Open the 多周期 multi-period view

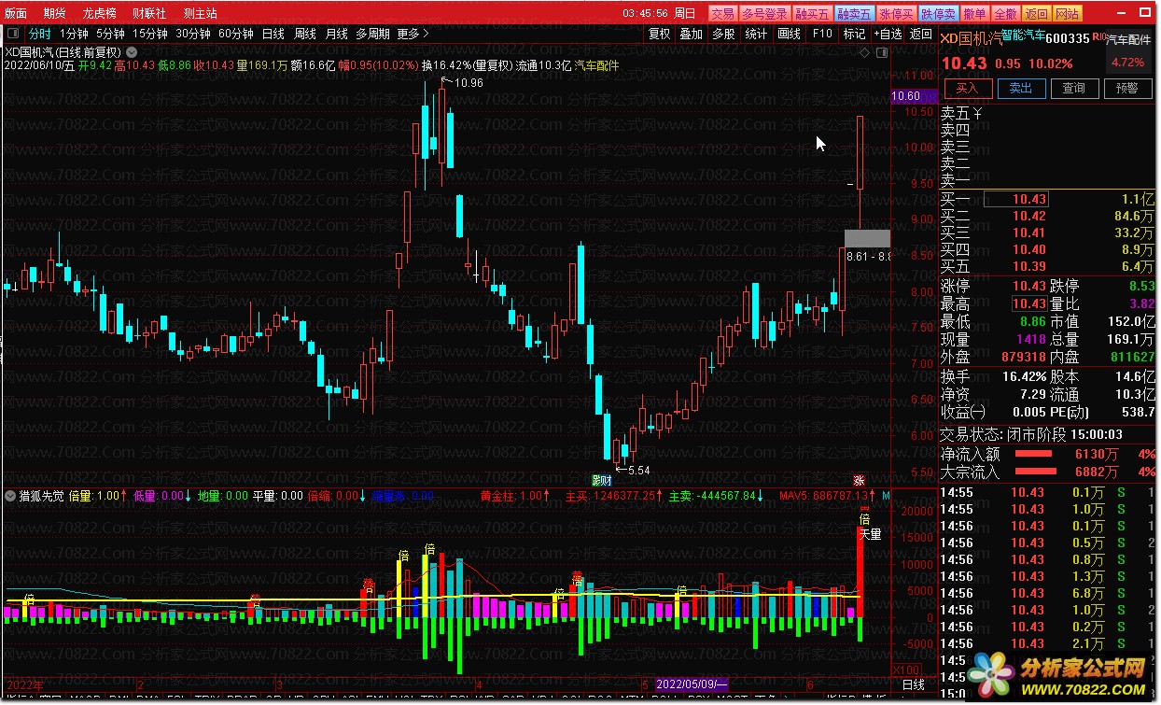pos(372,34)
